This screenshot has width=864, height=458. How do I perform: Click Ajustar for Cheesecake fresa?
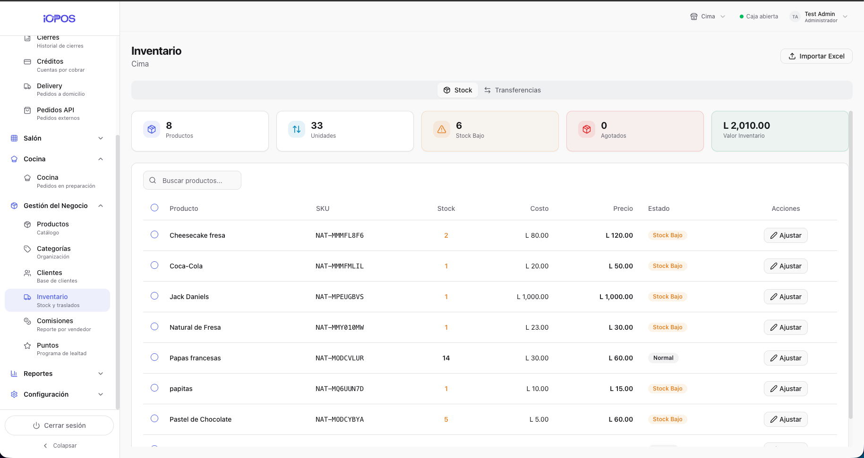point(786,235)
